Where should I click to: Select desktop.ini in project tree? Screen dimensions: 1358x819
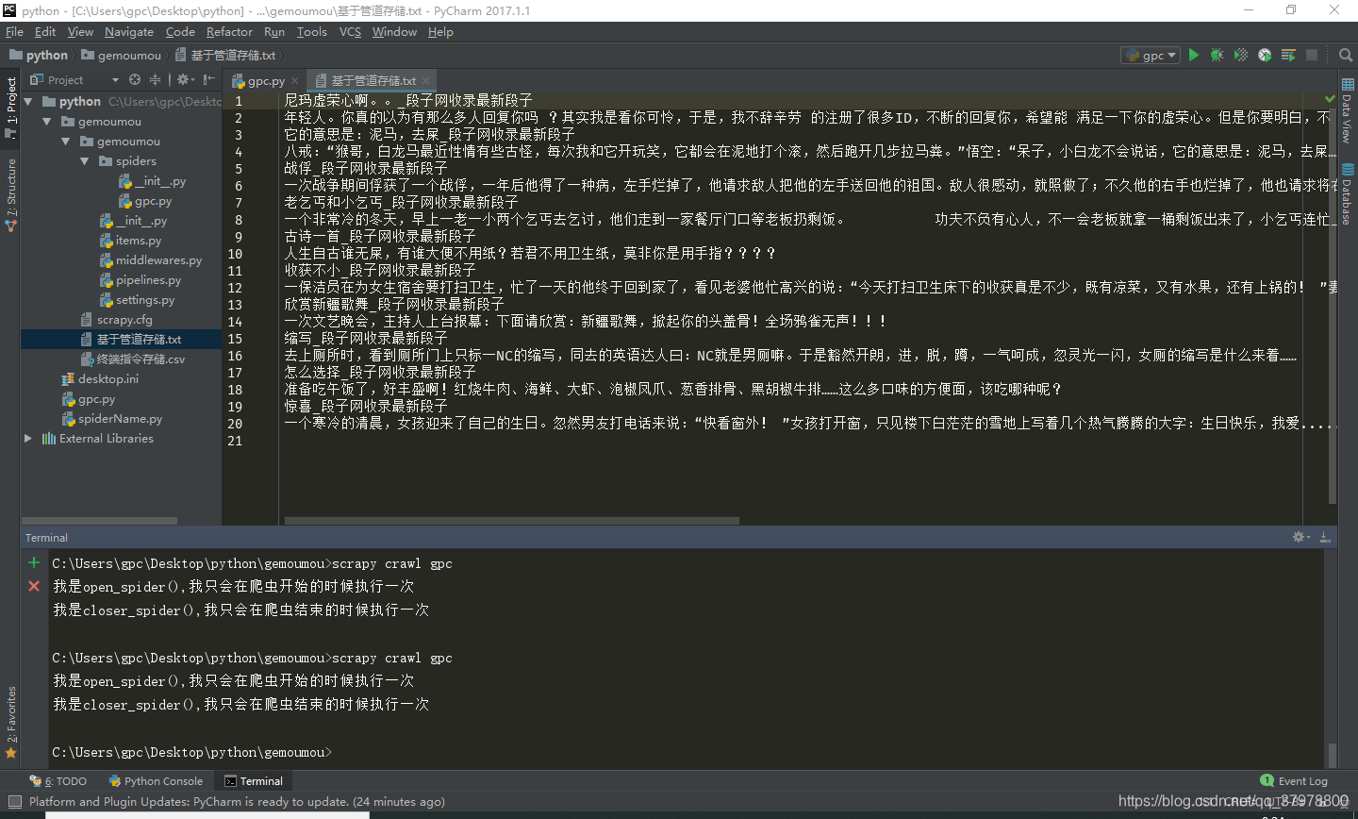tap(100, 378)
